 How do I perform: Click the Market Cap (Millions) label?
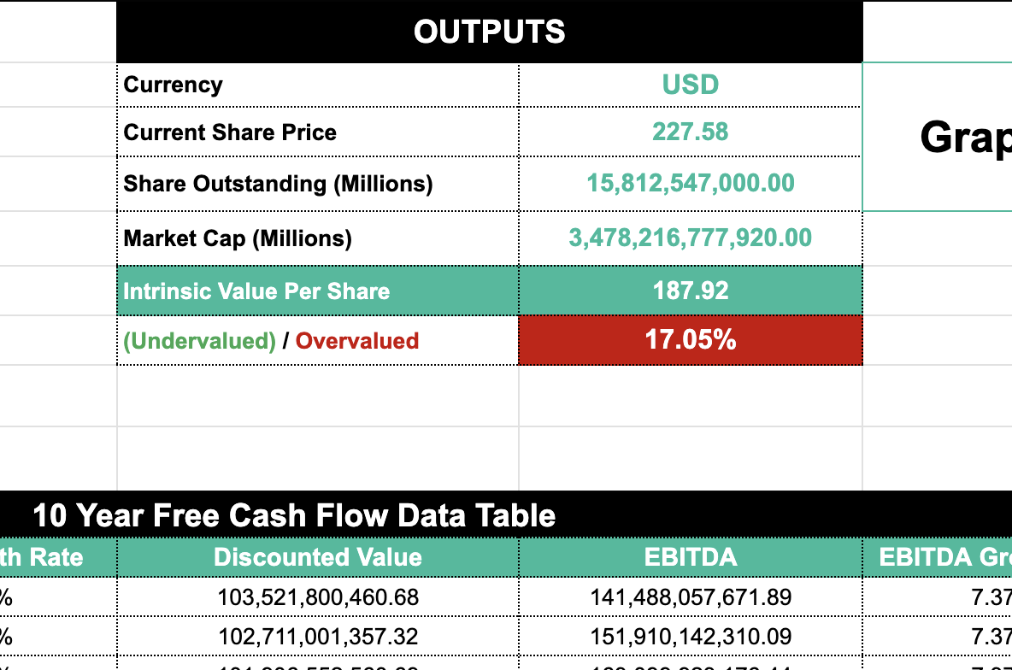[x=238, y=238]
